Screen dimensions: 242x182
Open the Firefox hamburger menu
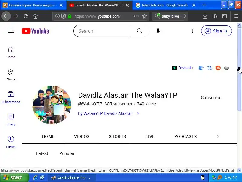(236, 16)
